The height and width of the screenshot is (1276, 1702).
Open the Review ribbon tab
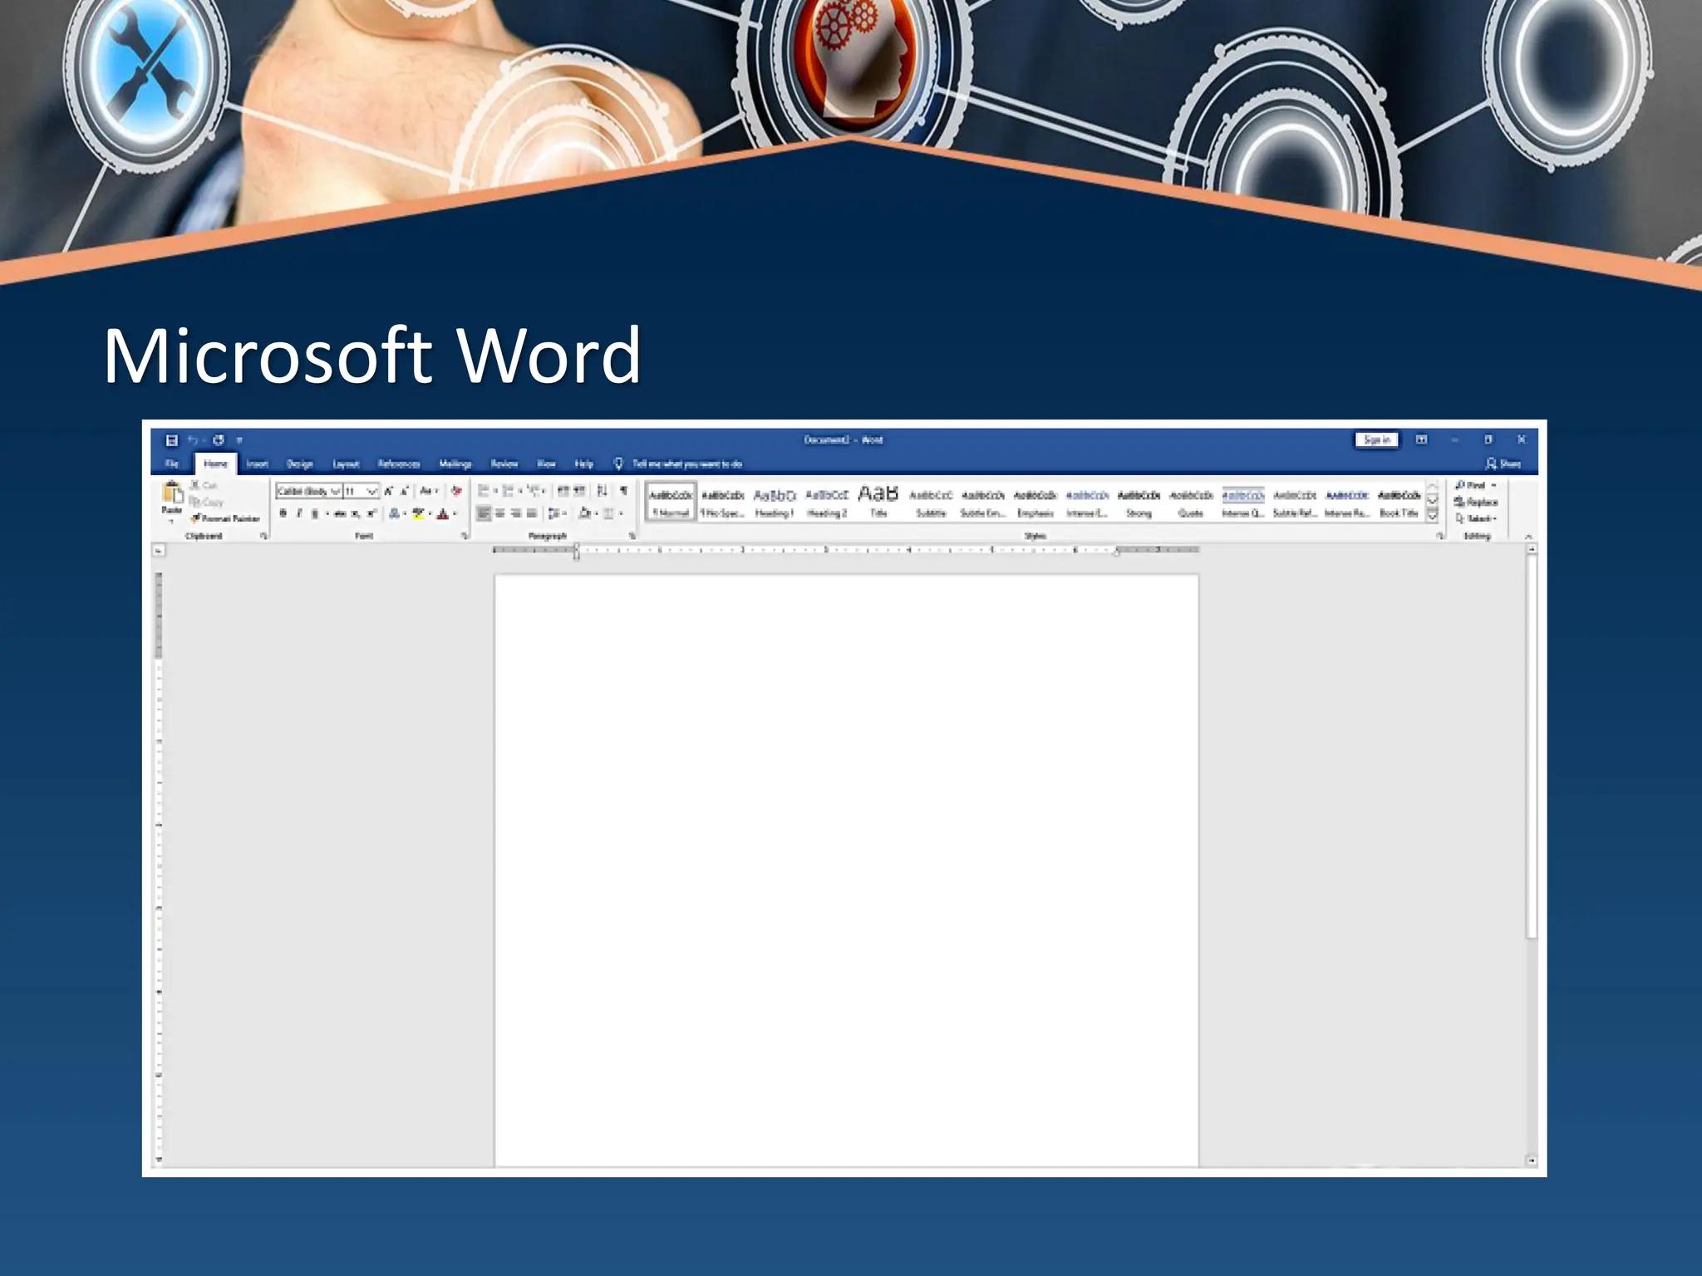[x=504, y=464]
